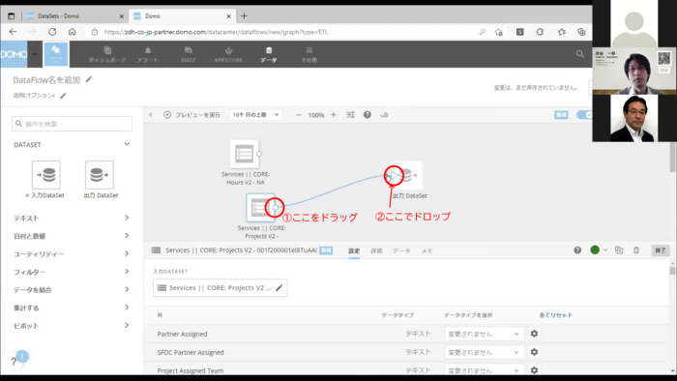Open the color picker dropdown arrow
Image resolution: width=677 pixels, height=381 pixels.
click(x=605, y=250)
